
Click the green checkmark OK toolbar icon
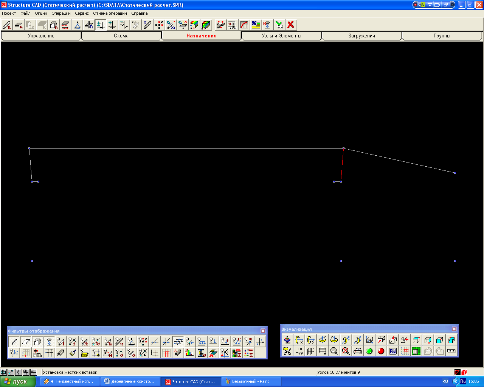279,25
